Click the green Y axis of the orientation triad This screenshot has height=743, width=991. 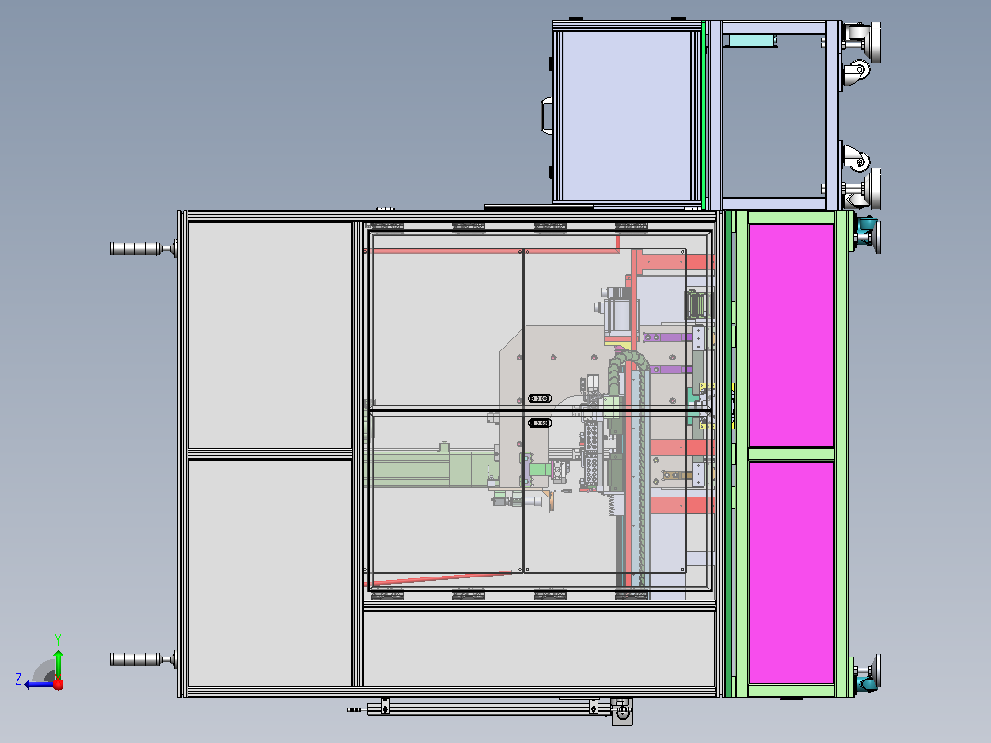tap(58, 663)
